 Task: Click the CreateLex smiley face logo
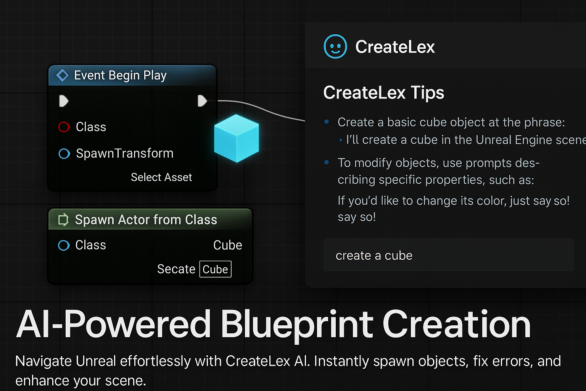point(335,46)
